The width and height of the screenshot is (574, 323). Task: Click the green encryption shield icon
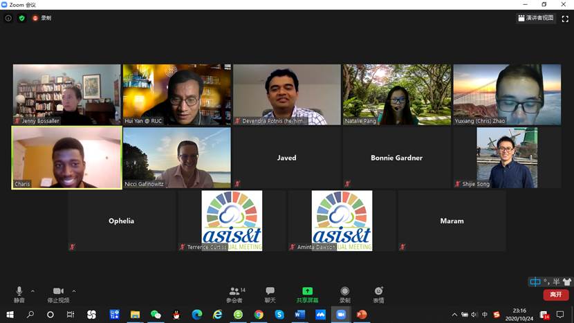[21, 18]
